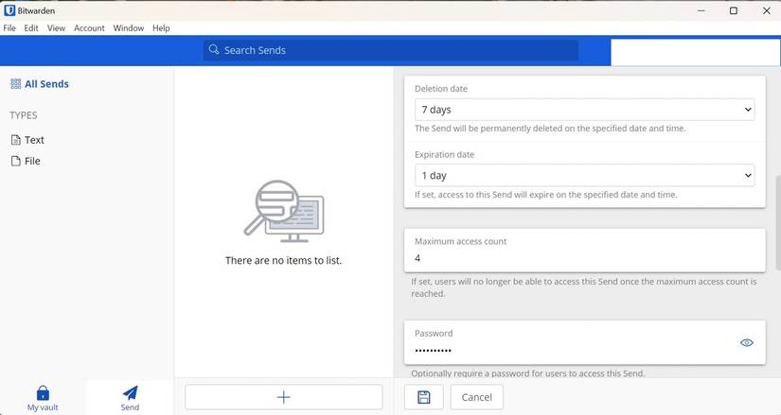Screen dimensions: 781x415
Task: Select All Sends in the sidebar
Action: (40, 84)
